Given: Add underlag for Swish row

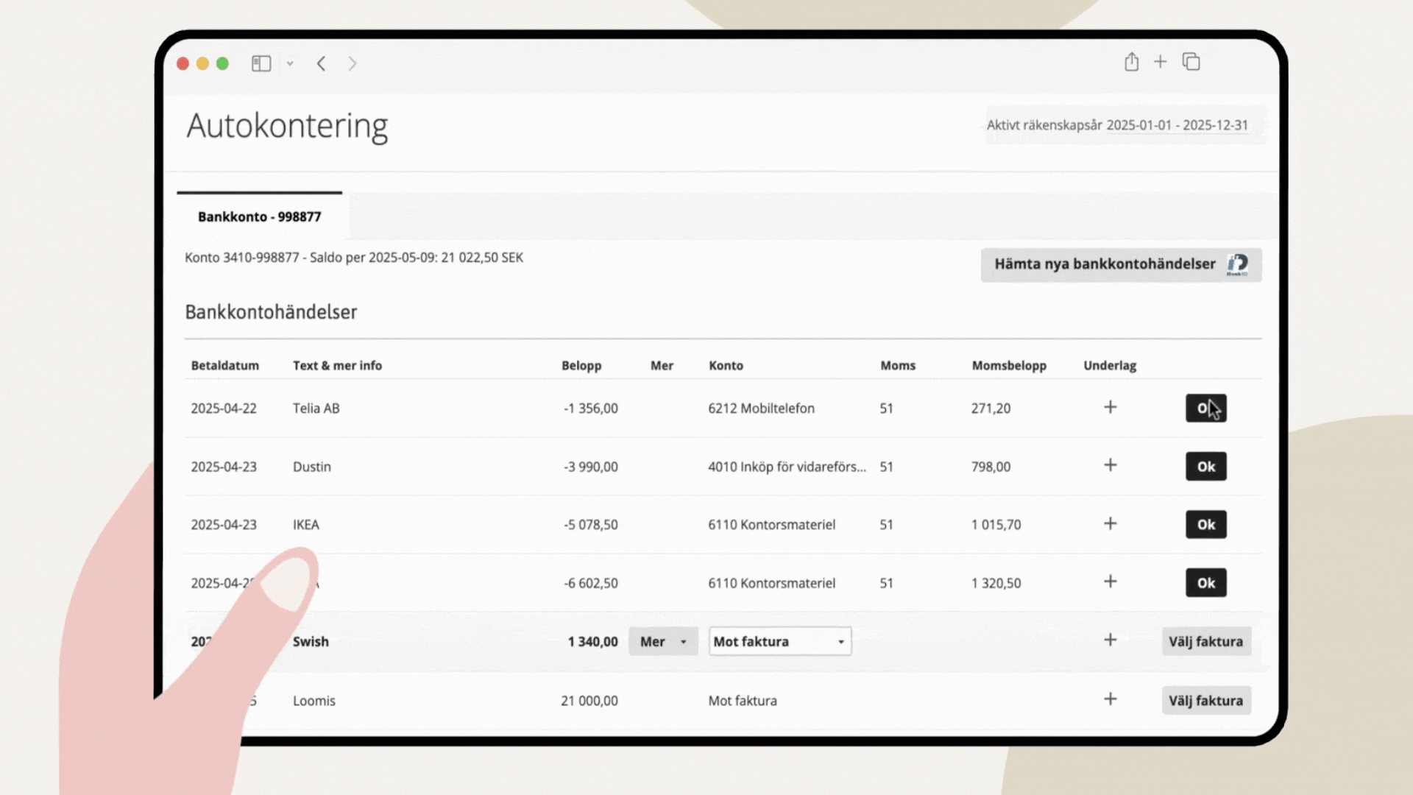Looking at the screenshot, I should 1110,640.
